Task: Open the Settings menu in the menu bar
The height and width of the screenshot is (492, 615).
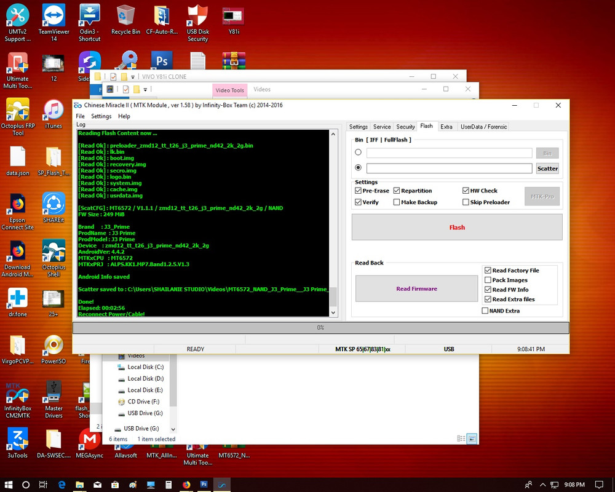Action: point(101,116)
